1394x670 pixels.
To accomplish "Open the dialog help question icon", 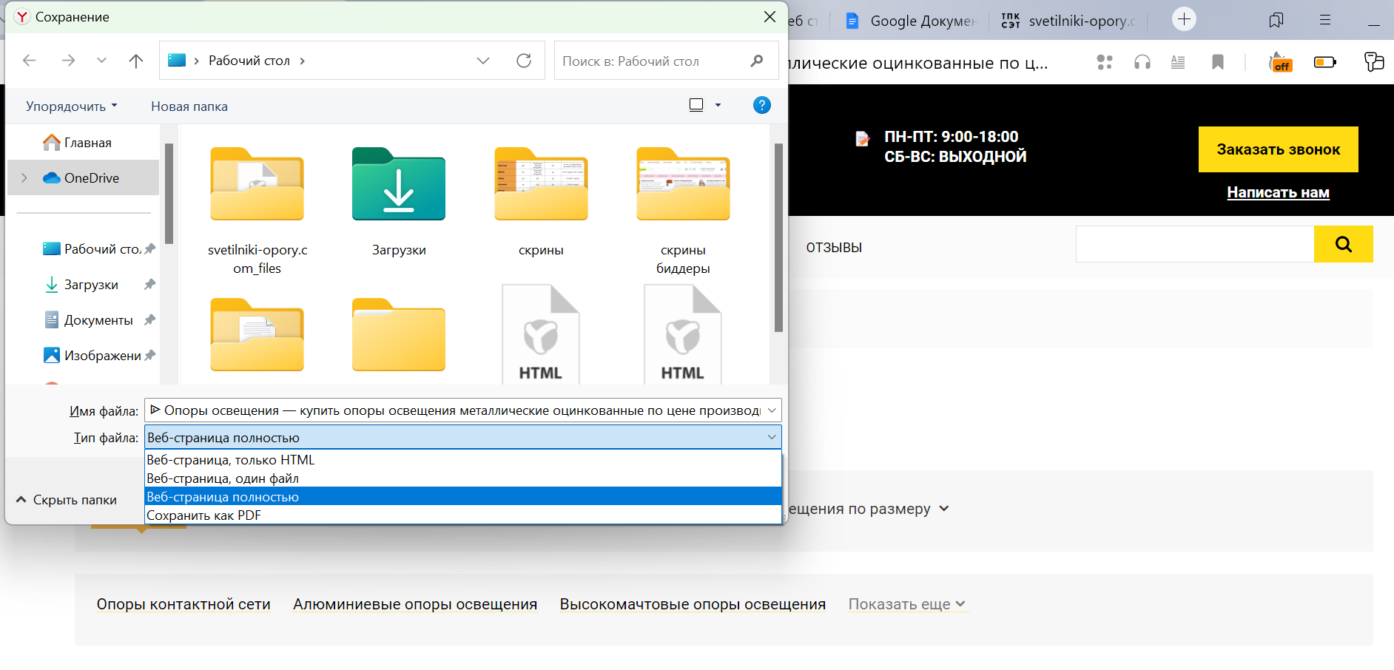I will pyautogui.click(x=761, y=105).
